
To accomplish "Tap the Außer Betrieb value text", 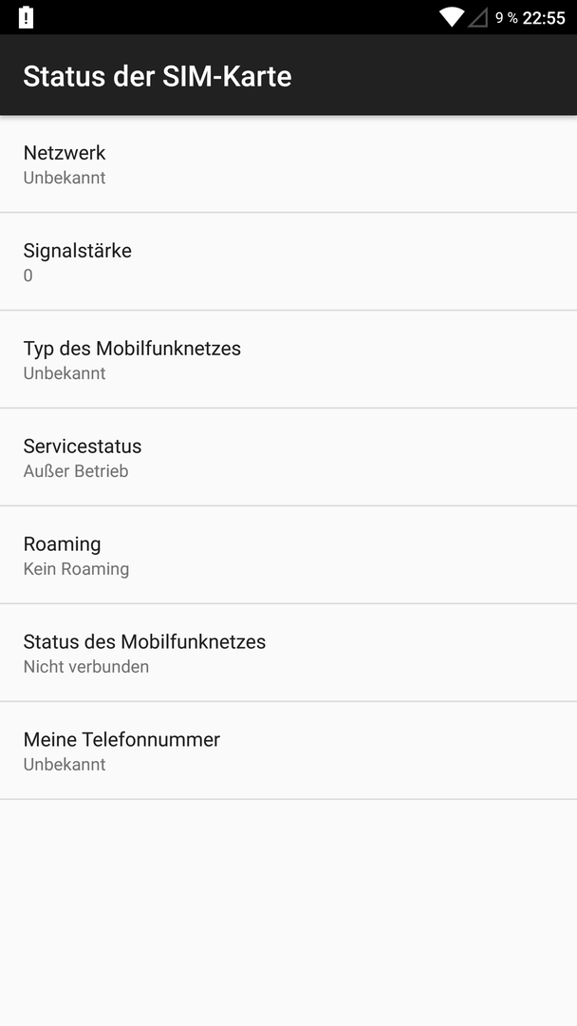I will coord(76,471).
